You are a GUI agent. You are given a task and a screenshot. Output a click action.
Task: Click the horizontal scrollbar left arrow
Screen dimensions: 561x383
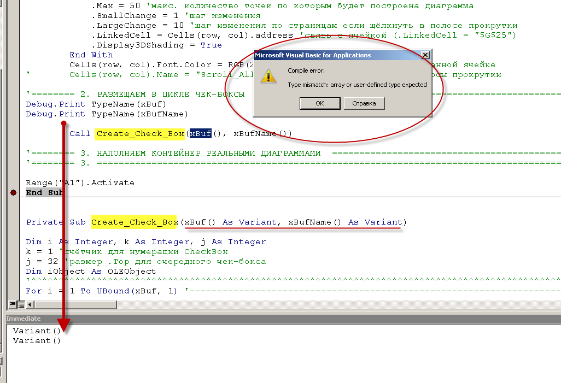(28, 304)
